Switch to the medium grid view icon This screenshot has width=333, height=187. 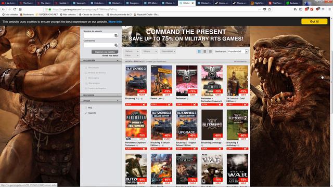pos(204,51)
